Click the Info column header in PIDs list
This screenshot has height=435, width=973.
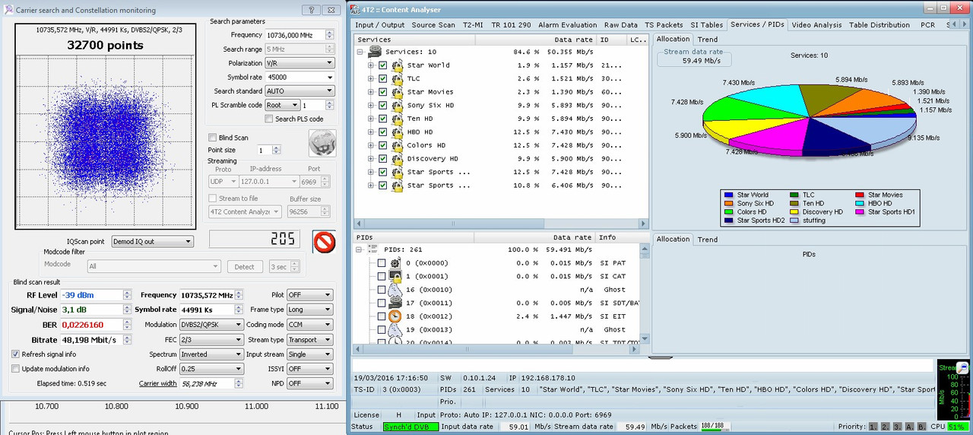point(621,237)
